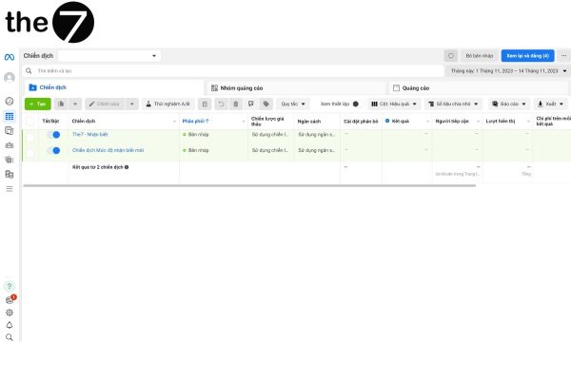Screen dimensions: 571x380
Task: Open the help question mark icon
Action: click(10, 286)
